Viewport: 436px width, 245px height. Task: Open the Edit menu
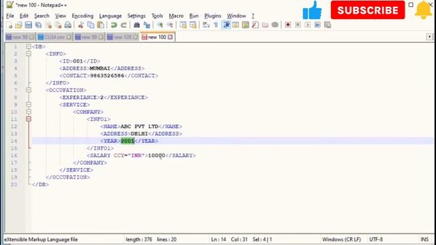coord(24,16)
